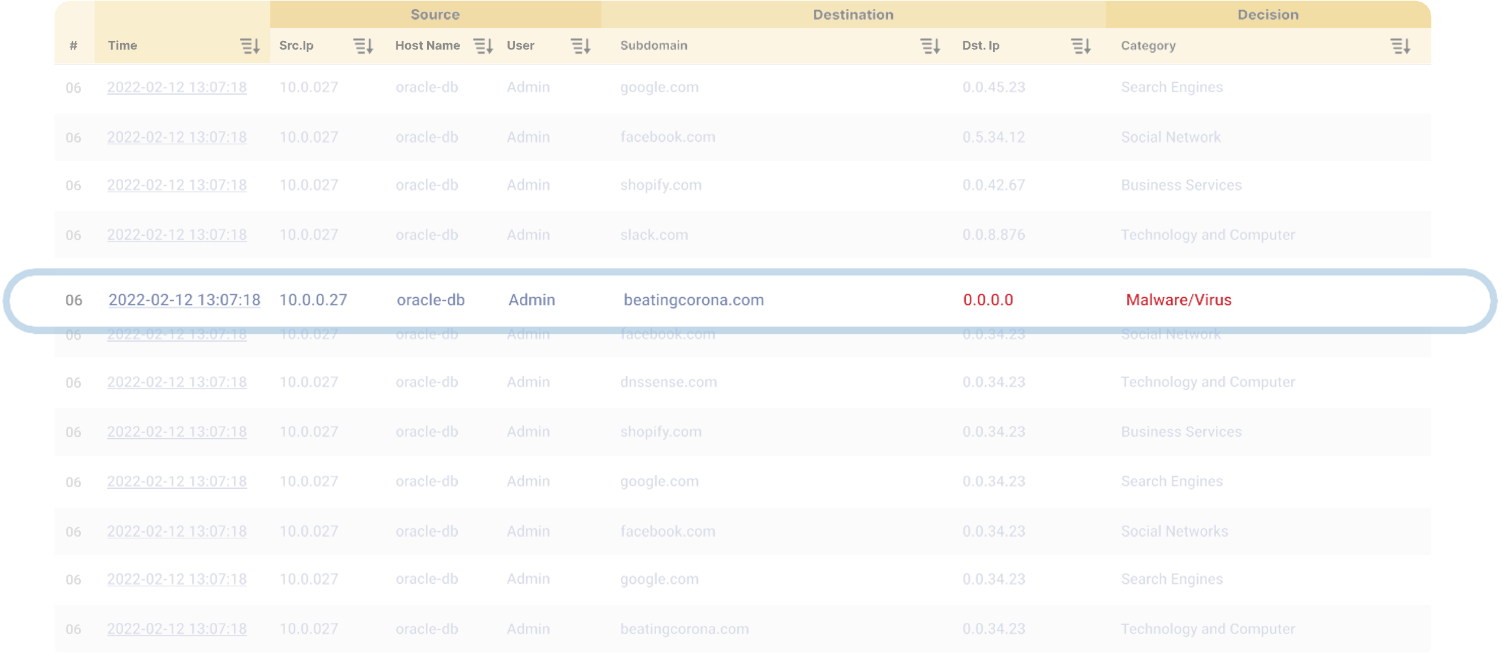Click the 0.0.8.876 destination IP cell
Viewport: 1502px width, 663px height.
point(993,235)
